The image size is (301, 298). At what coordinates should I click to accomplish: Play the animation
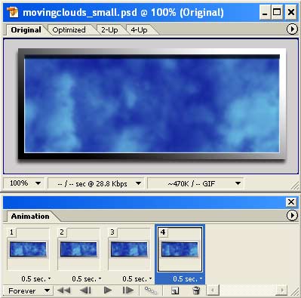(108, 290)
